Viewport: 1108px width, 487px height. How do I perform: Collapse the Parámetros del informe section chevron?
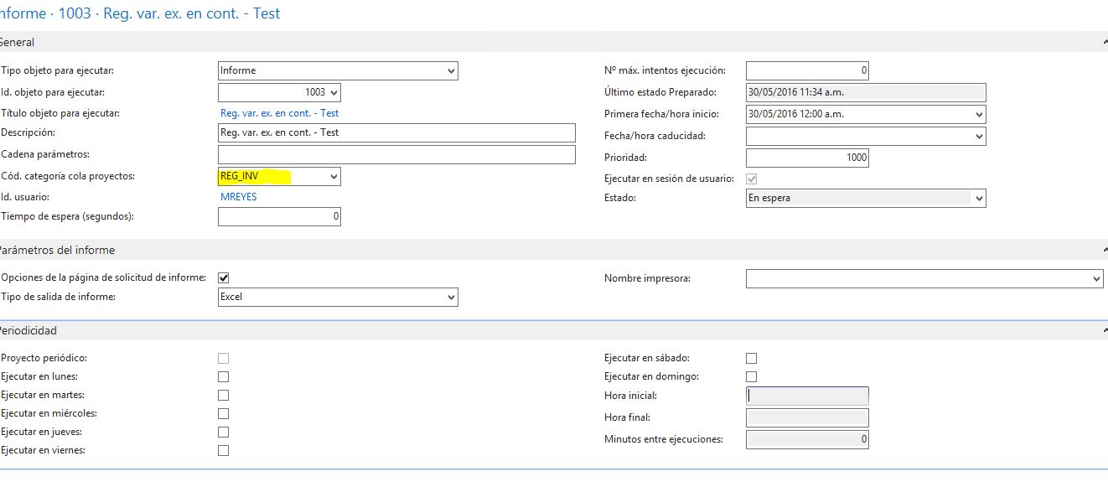point(1104,251)
